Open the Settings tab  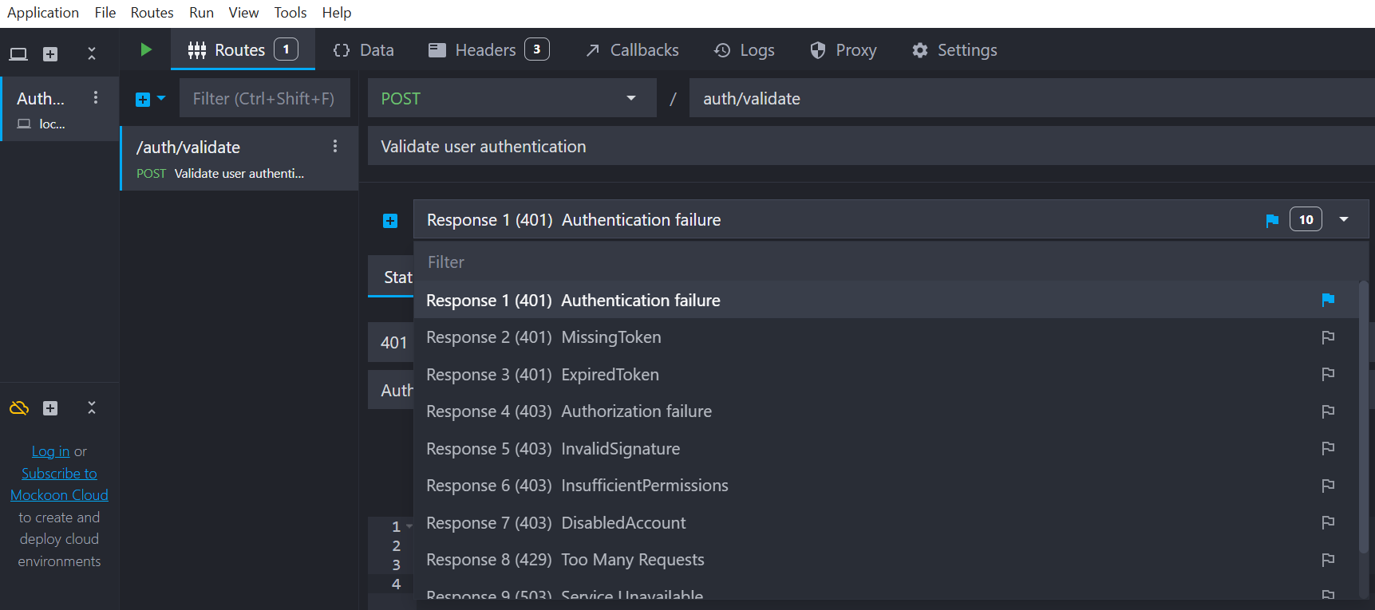click(954, 49)
